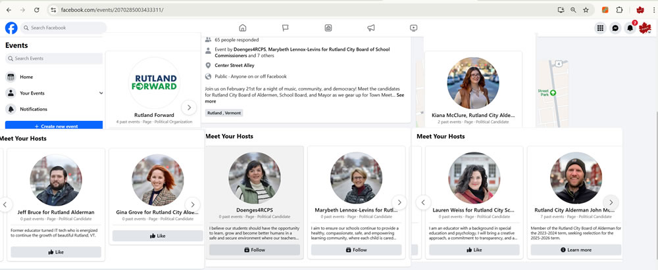658x270 pixels.
Task: Open Rutland City Alderman John's profile photo
Action: point(576,178)
